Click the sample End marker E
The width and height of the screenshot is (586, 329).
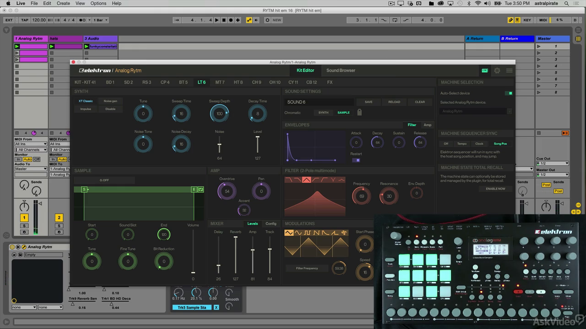tap(194, 189)
